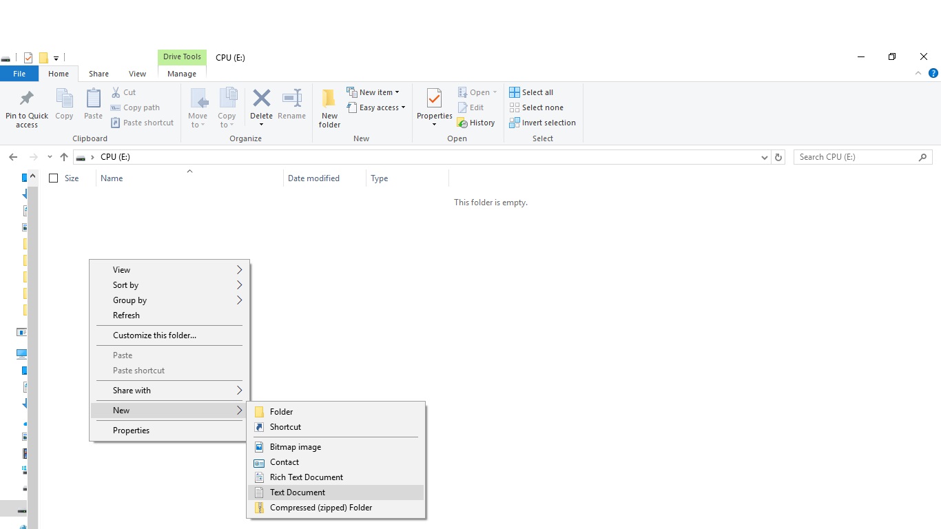Sort by the Type column header

407,178
